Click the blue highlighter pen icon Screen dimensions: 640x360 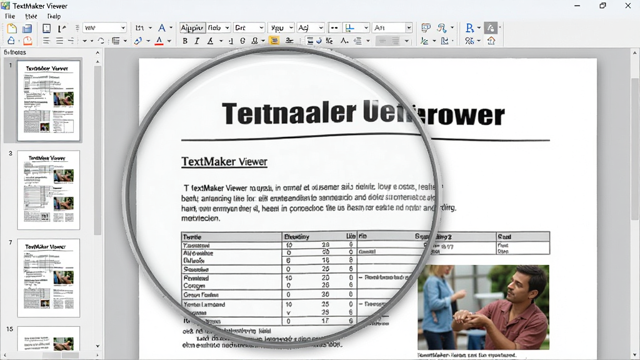click(138, 41)
